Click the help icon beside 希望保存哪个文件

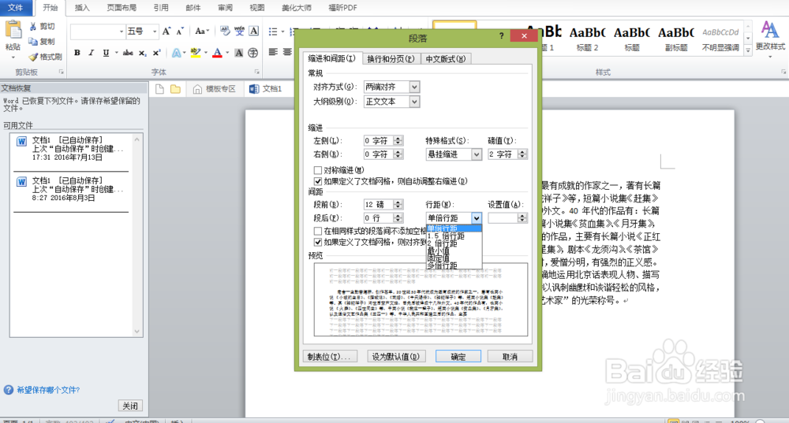9,390
